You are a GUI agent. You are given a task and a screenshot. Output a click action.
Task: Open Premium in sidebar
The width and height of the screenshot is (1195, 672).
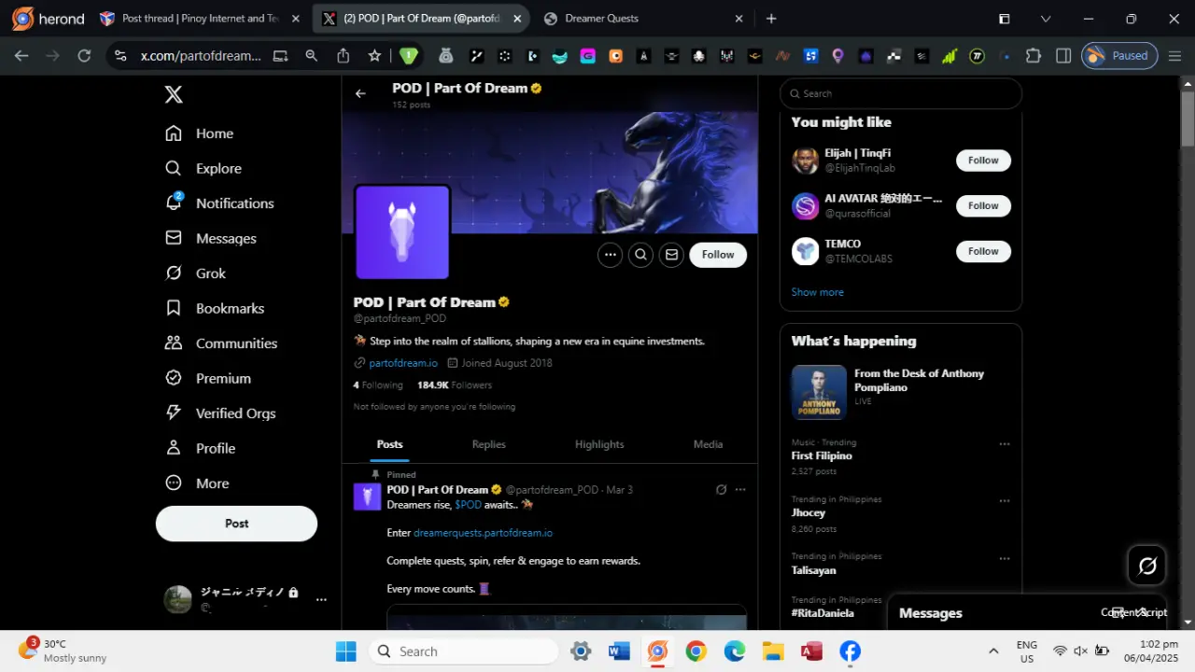pos(207,379)
